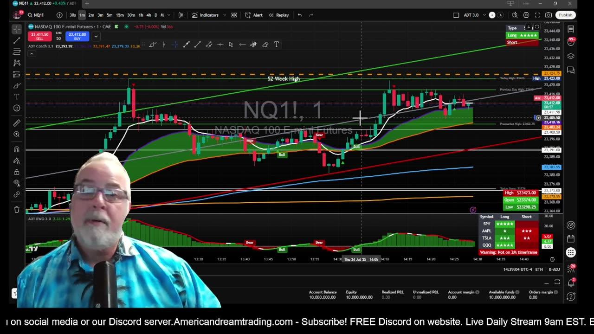Select the ruler measure tool

17,123
